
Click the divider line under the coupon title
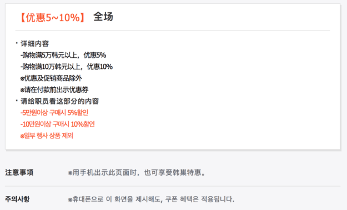tap(173, 30)
